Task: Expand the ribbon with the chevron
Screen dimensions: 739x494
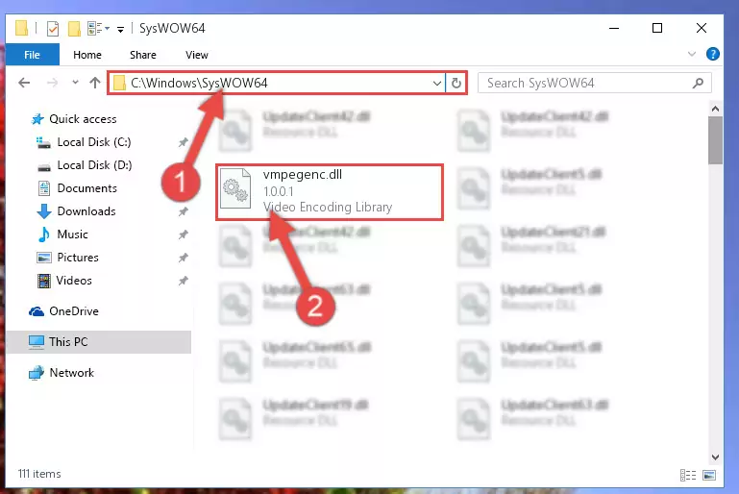Action: coord(691,54)
